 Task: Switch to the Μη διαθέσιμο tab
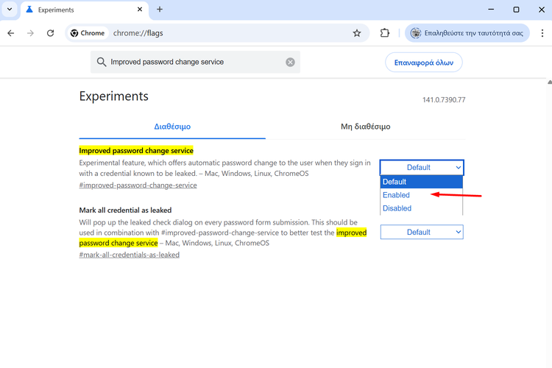coord(365,127)
